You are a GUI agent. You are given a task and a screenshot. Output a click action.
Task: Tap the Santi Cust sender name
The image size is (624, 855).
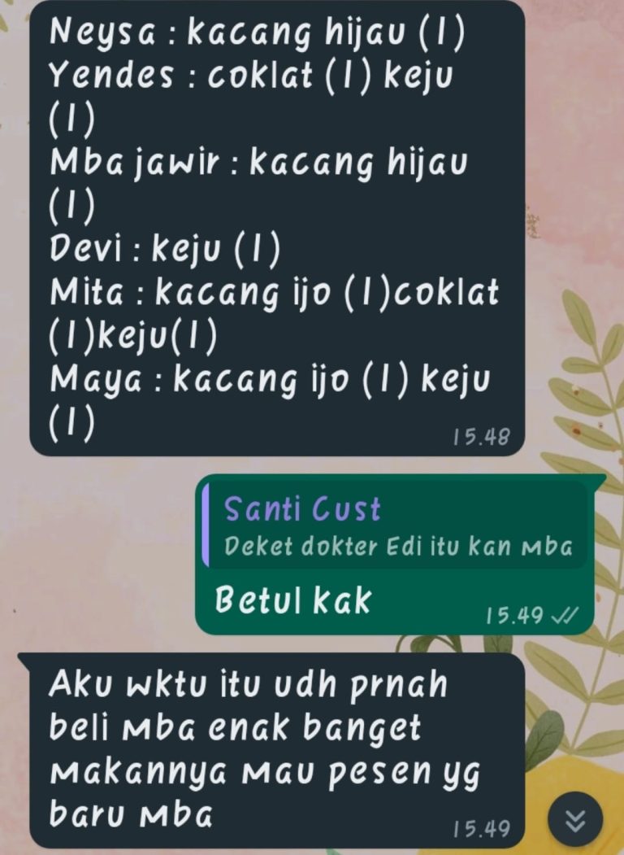tap(302, 509)
